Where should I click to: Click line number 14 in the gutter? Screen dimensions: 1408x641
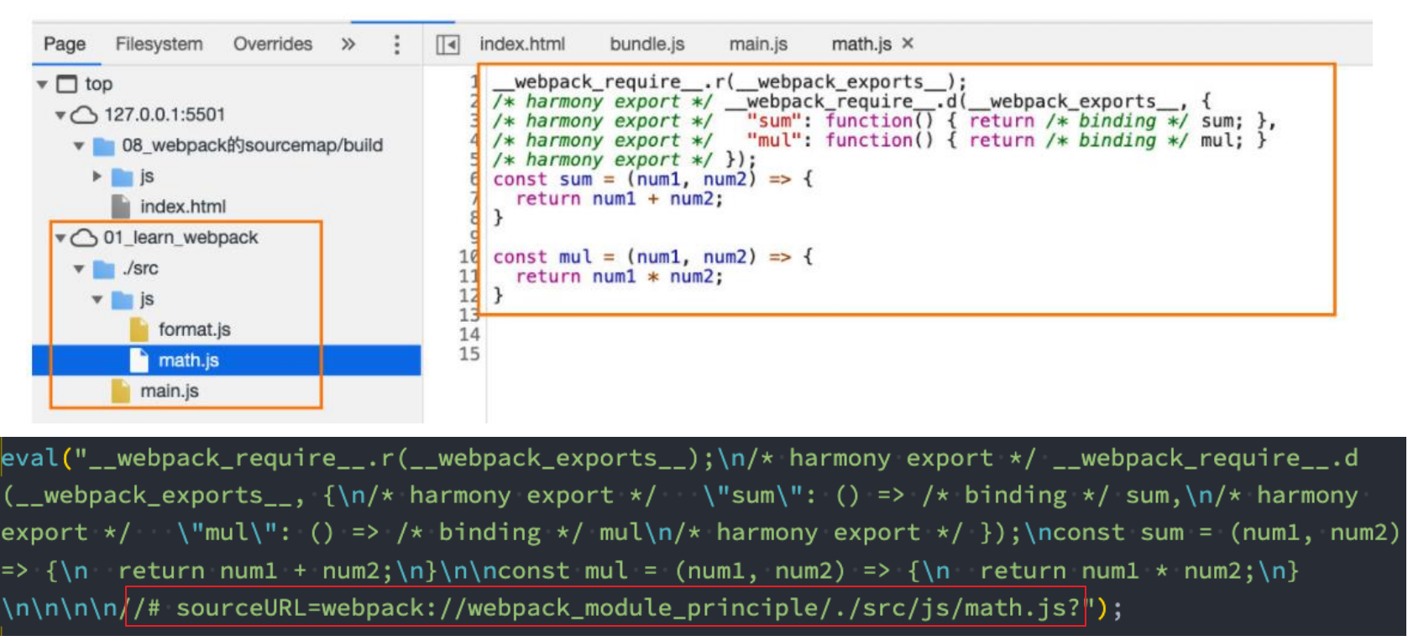coord(469,334)
